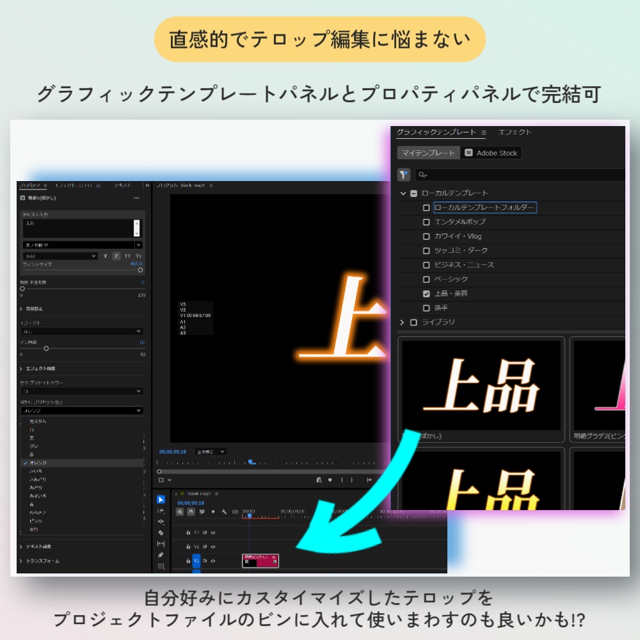The width and height of the screenshot is (640, 640).
Task: Select the Rectangle tool
Action: tap(161, 566)
